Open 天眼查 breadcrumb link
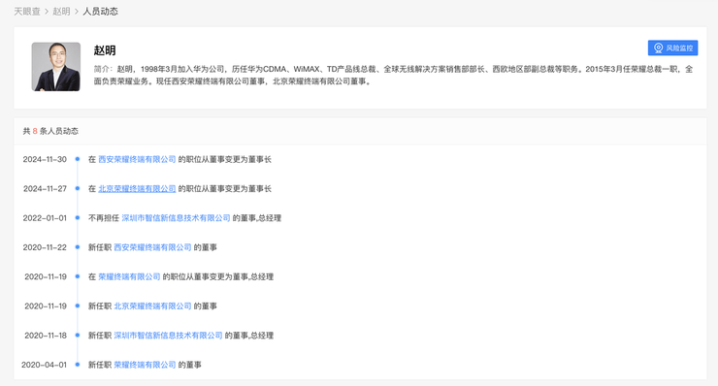 click(x=27, y=12)
